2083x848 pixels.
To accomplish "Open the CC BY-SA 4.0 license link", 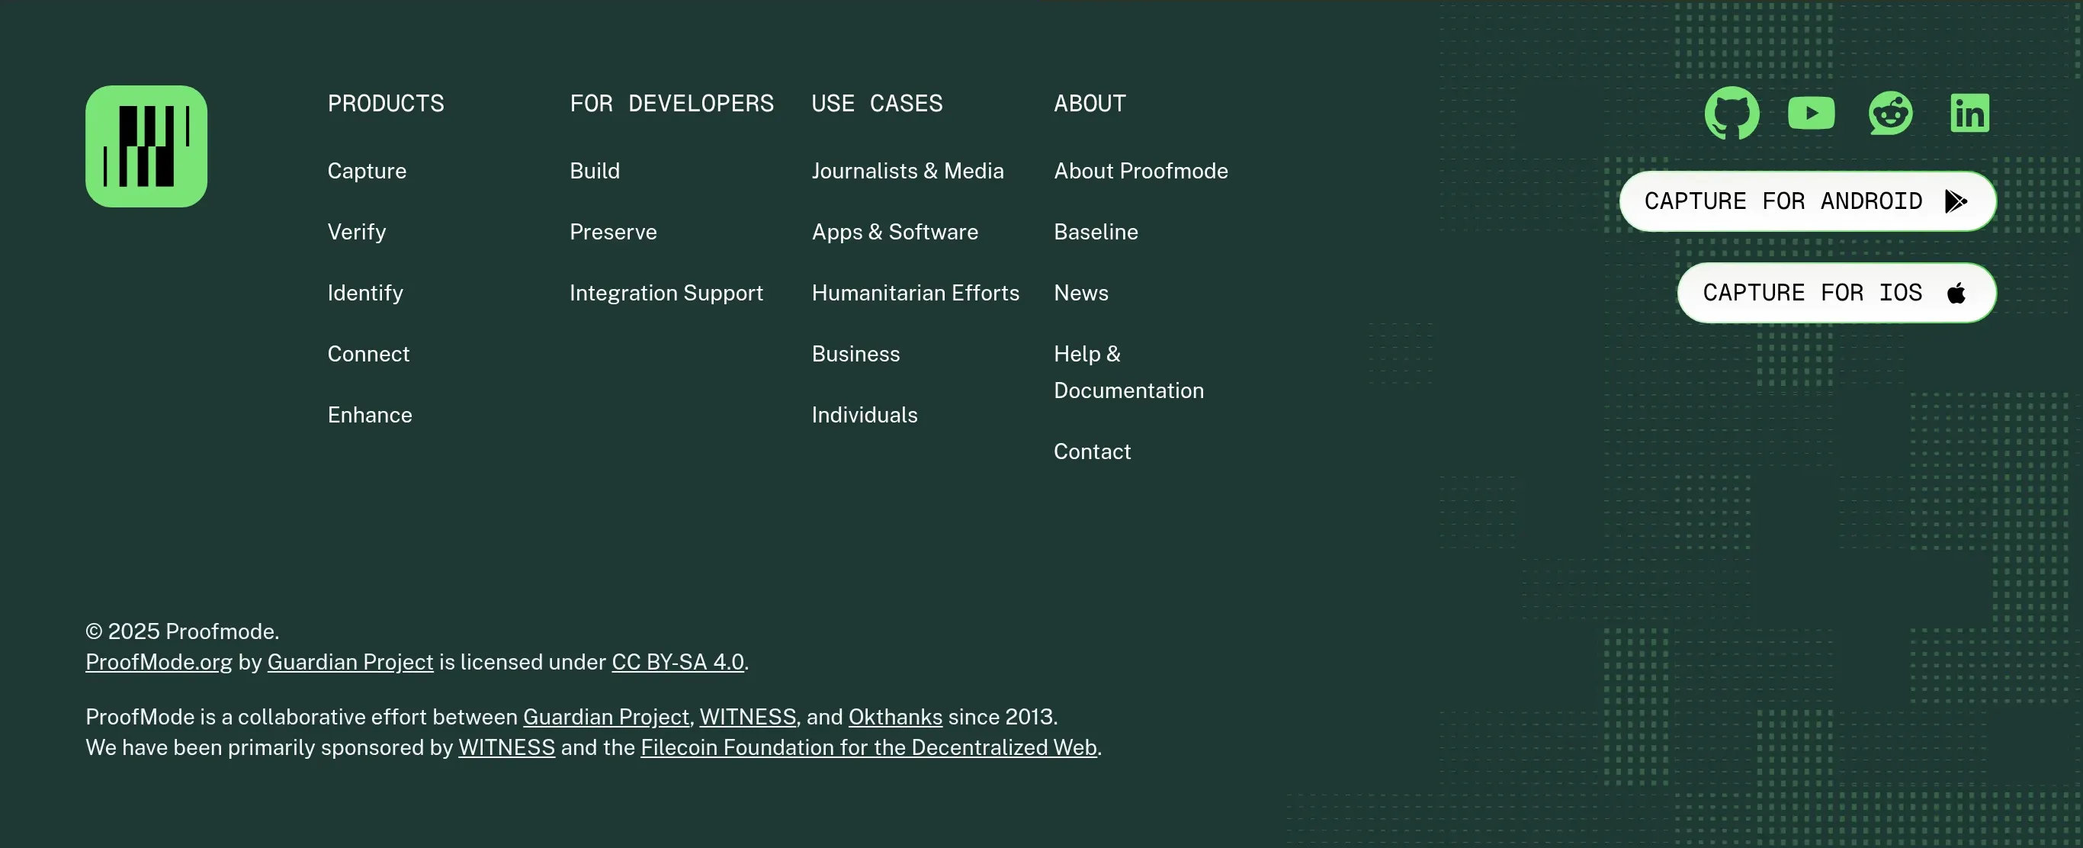I will click(678, 662).
